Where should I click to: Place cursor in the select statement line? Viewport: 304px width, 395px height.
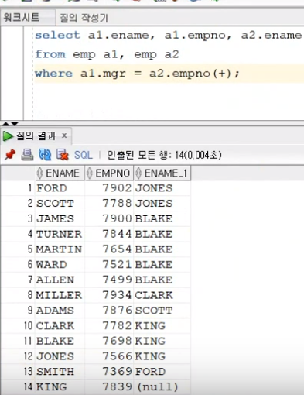[x=168, y=35]
